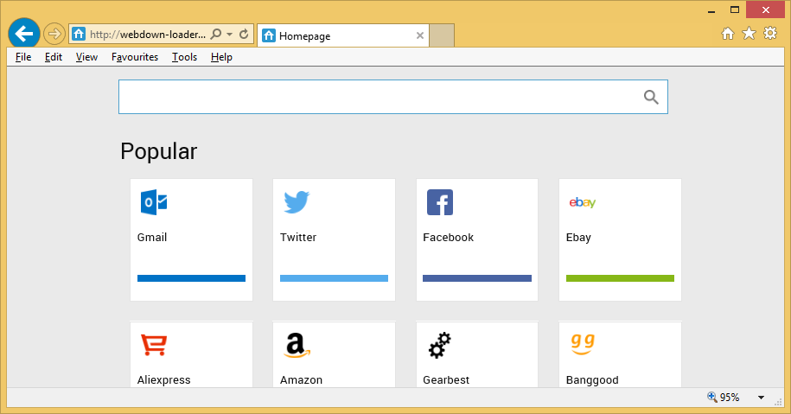Click the Aliexpress shopping cart icon
The width and height of the screenshot is (791, 414).
pyautogui.click(x=154, y=345)
